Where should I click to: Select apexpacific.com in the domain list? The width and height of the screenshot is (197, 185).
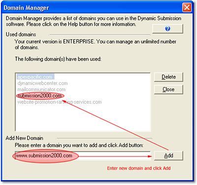coord(36,77)
